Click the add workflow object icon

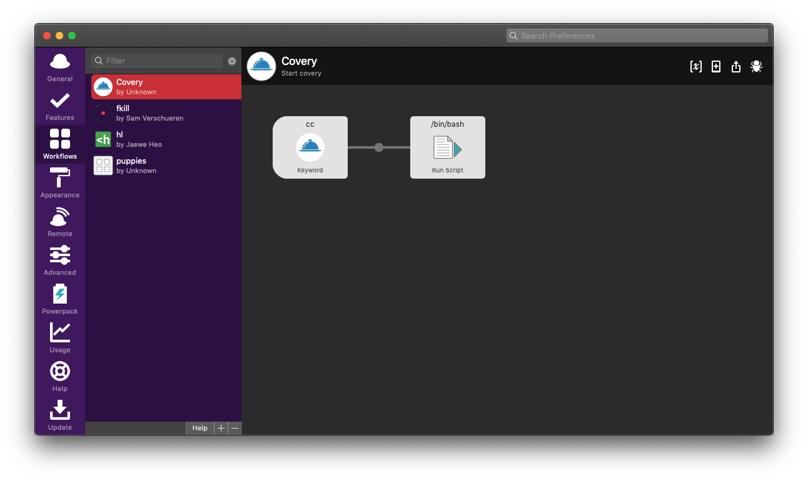(716, 66)
